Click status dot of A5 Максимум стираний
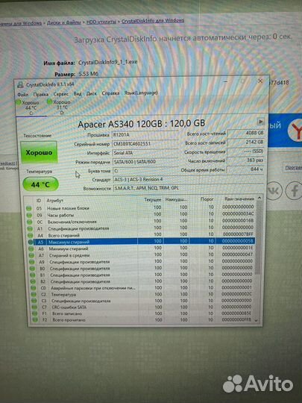This screenshot has width=302, height=403. (31, 242)
